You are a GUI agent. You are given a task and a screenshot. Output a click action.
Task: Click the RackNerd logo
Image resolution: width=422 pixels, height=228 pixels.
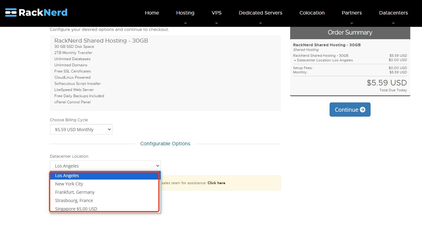click(36, 13)
